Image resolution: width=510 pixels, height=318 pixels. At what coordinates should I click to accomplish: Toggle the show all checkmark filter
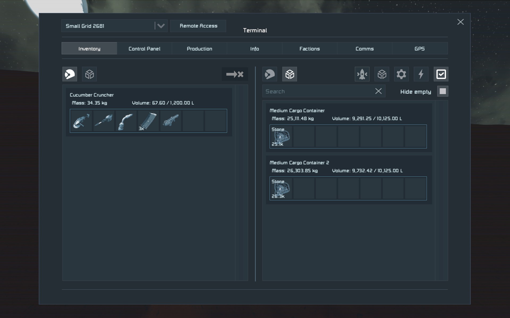point(441,74)
